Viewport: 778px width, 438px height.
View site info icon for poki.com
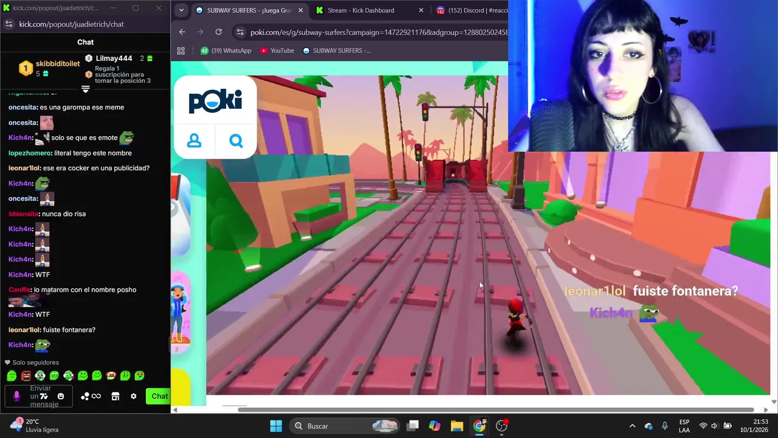pyautogui.click(x=240, y=32)
